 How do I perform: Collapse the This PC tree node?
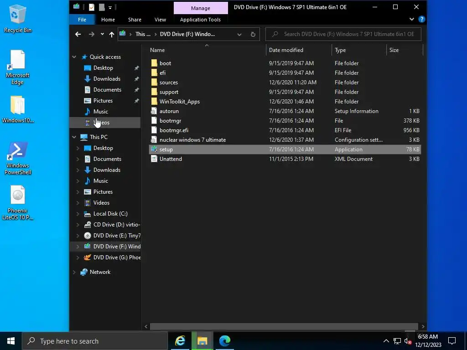pos(74,137)
